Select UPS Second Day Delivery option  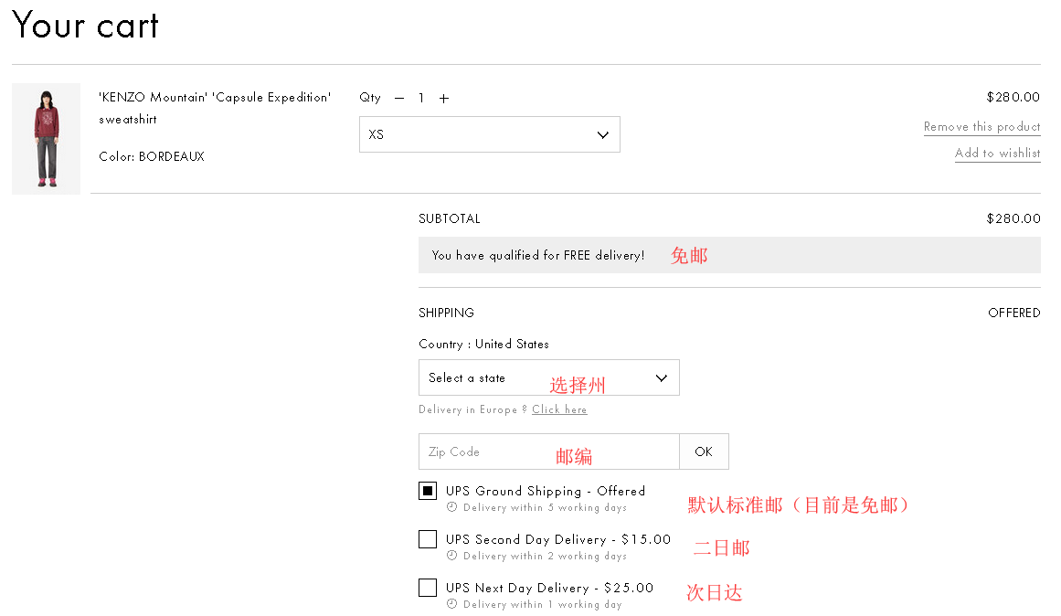428,539
